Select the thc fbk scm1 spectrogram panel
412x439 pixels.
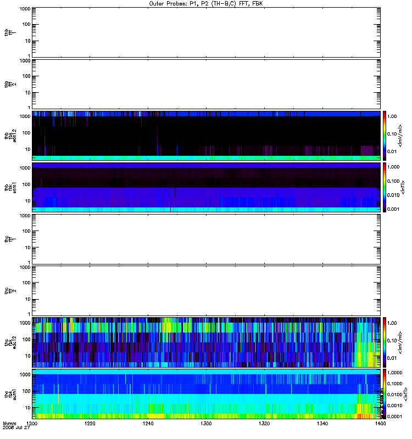pyautogui.click(x=206, y=394)
